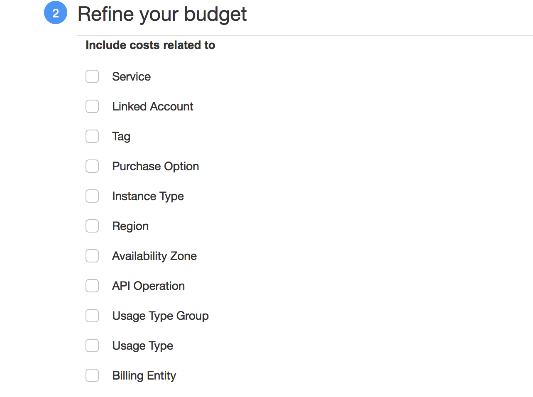Viewport: 533px width, 397px height.
Task: Toggle the Usage Type Group checkbox
Action: (x=92, y=316)
